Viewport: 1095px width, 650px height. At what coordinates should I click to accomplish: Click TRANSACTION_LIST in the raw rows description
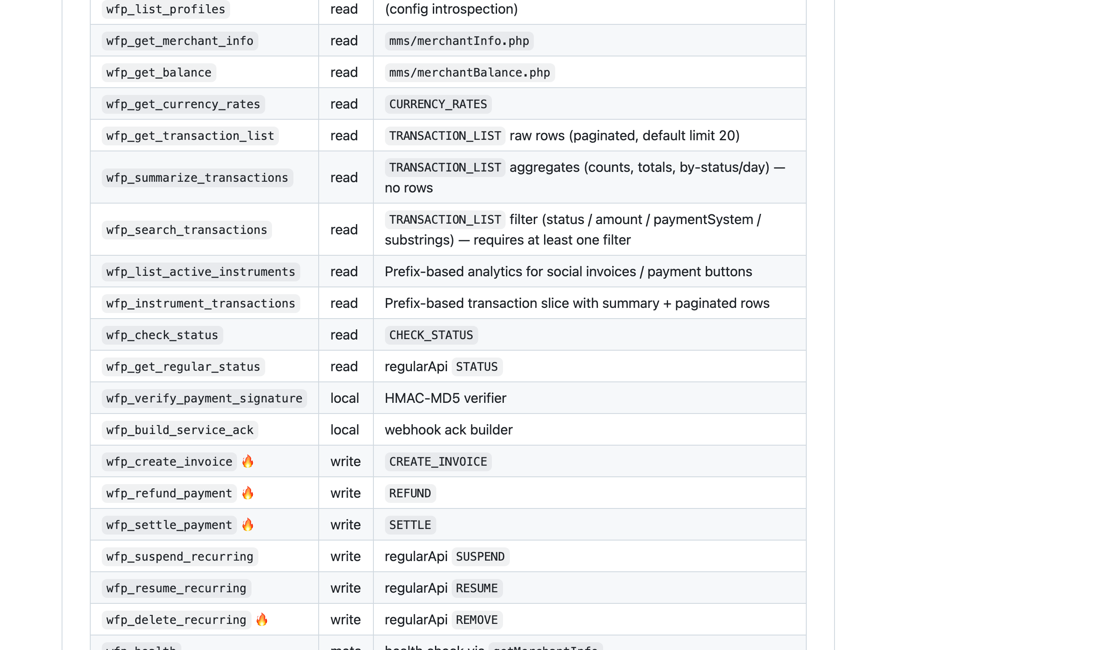coord(445,135)
